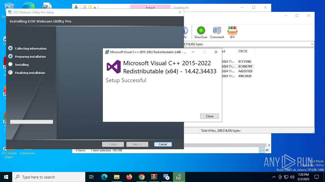The width and height of the screenshot is (325, 182).
Task: Minimize the Visual C++ Redistributable window
Action: click(193, 52)
